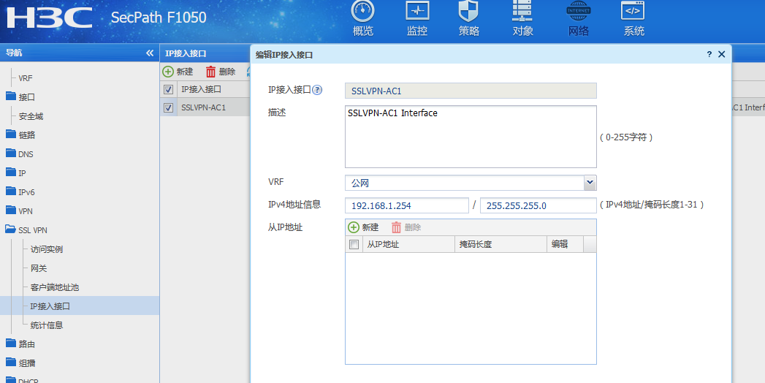Expand the 组播 folder
The width and height of the screenshot is (765, 383).
point(11,363)
